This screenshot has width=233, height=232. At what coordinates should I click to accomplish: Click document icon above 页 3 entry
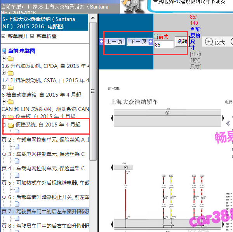pyautogui.click(x=17, y=147)
